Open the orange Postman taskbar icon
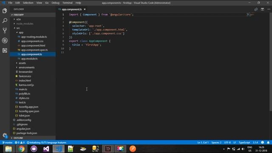The width and height of the screenshot is (272, 153). (x=133, y=149)
